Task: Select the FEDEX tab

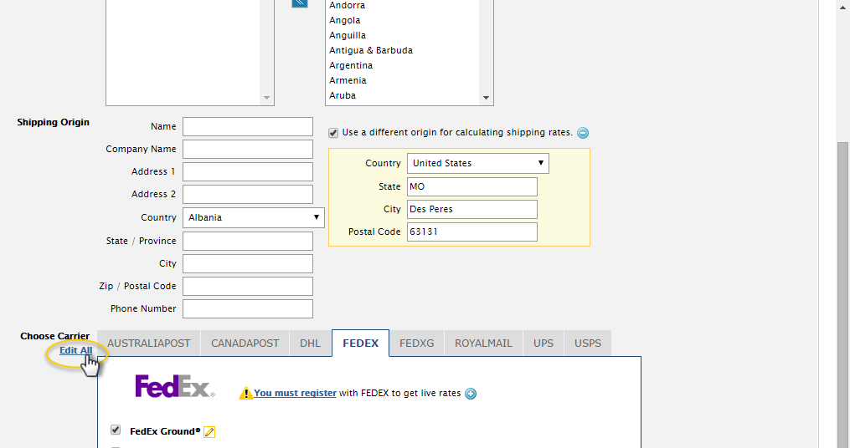Action: (360, 344)
